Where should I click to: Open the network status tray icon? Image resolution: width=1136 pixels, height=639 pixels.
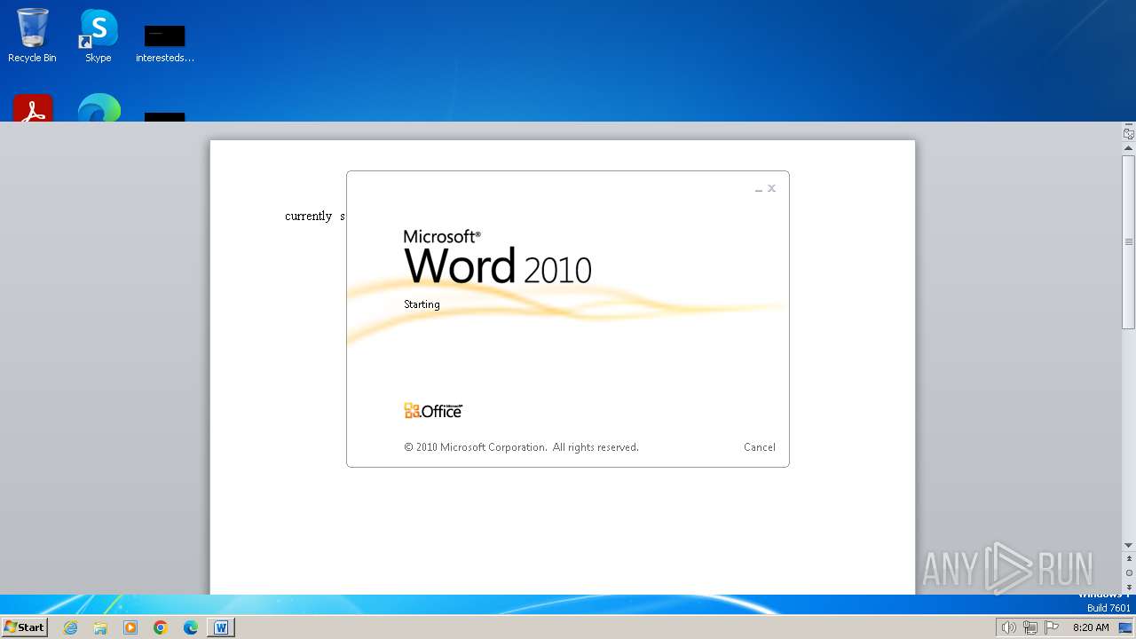[x=1029, y=627]
